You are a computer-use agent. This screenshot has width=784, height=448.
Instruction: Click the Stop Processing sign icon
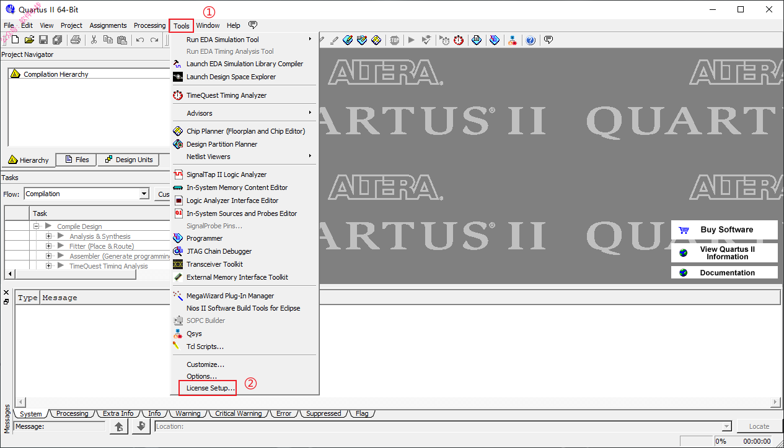point(394,40)
